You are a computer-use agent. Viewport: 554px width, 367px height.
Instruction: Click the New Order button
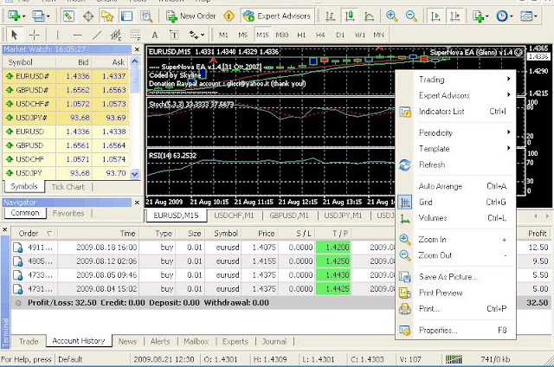(x=191, y=16)
